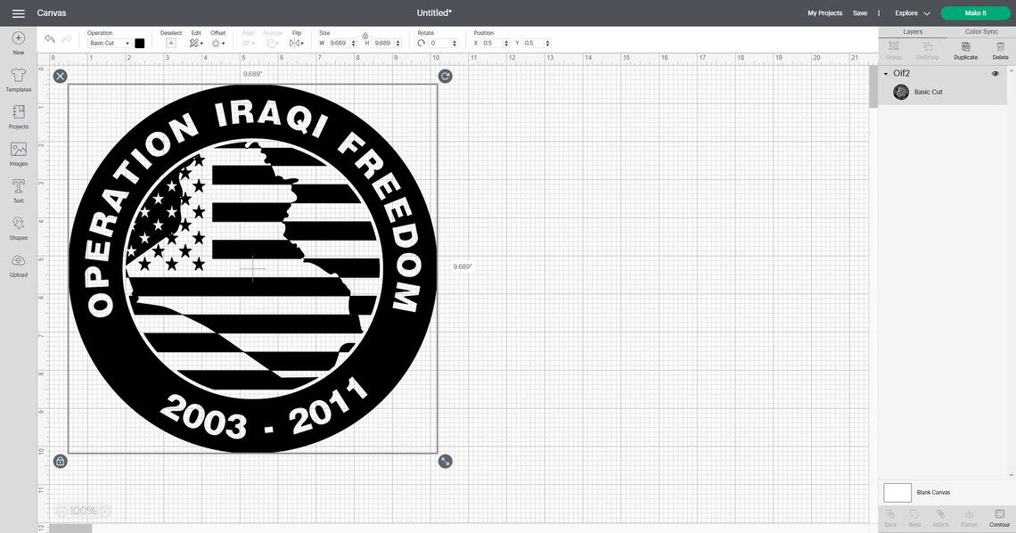
Task: Click the black fill color swatch
Action: pyautogui.click(x=139, y=43)
